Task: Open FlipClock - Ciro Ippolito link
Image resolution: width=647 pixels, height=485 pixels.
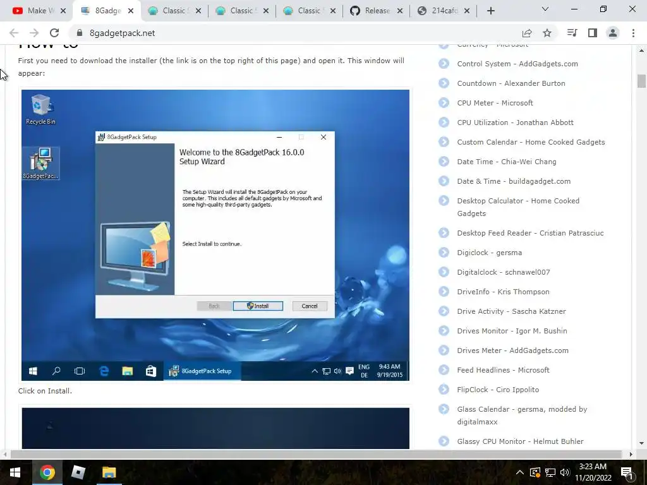Action: [x=498, y=390]
